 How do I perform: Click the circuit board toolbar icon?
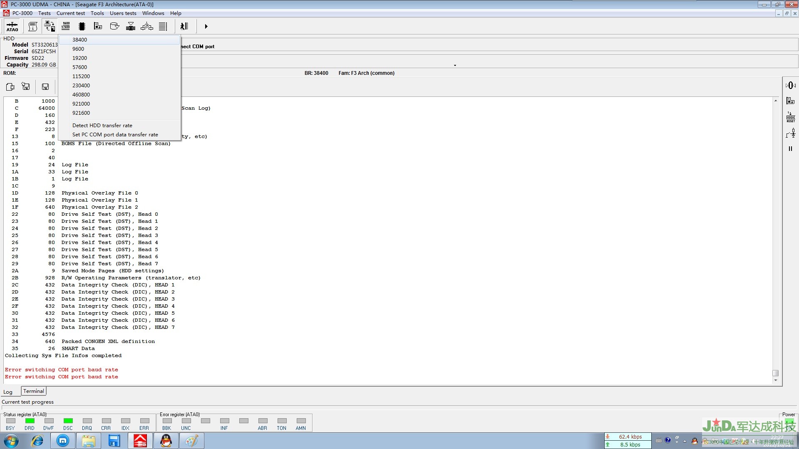point(98,26)
